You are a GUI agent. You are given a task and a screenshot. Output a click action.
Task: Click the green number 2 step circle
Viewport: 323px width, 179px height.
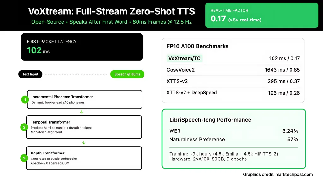click(x=24, y=127)
